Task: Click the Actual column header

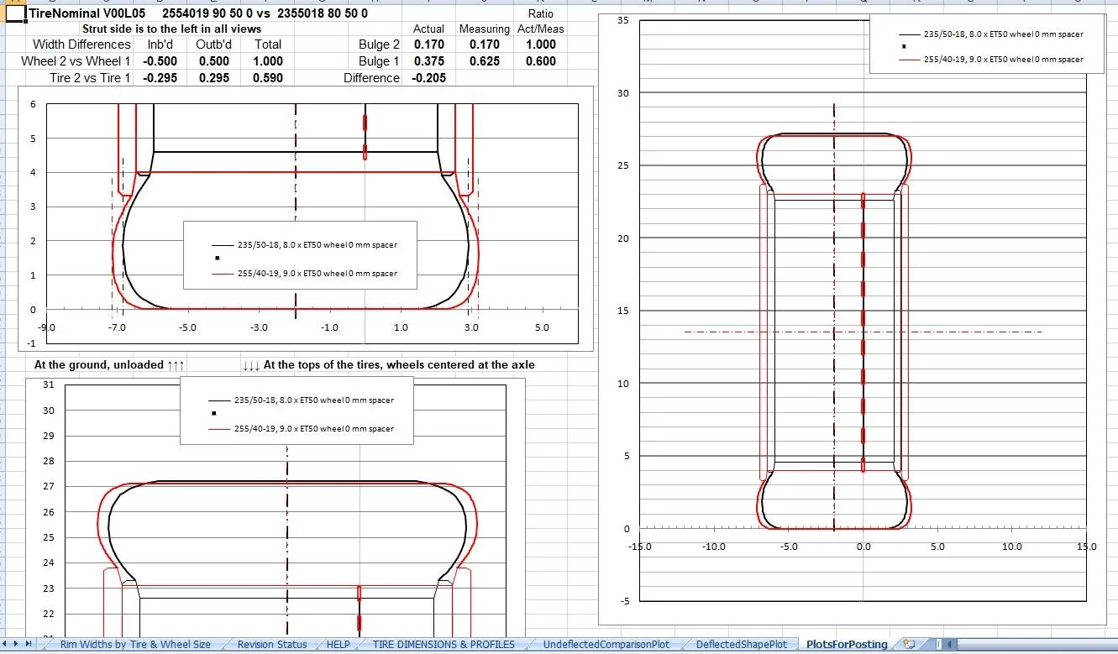Action: click(428, 29)
